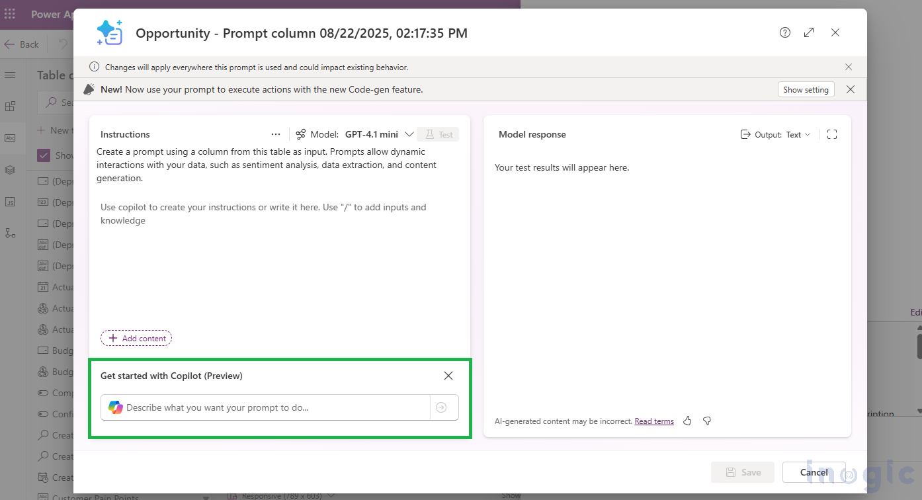Click the Cancel button
922x500 pixels.
[814, 472]
